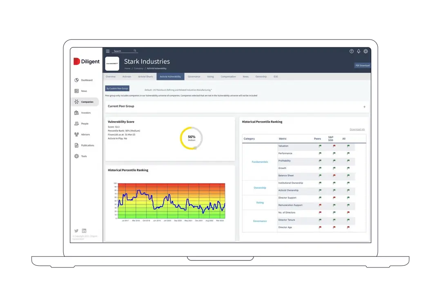Open the Activist Shorts tab

[x=146, y=76]
